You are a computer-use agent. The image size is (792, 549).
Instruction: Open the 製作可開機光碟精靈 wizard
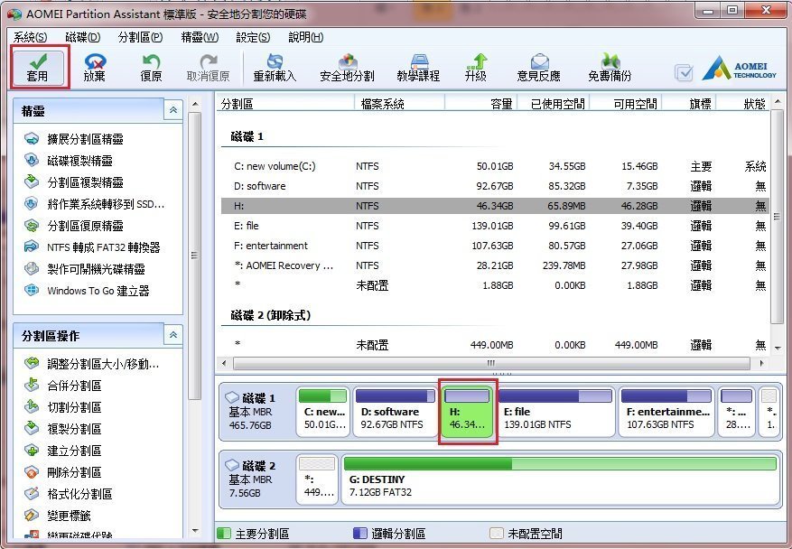(84, 269)
